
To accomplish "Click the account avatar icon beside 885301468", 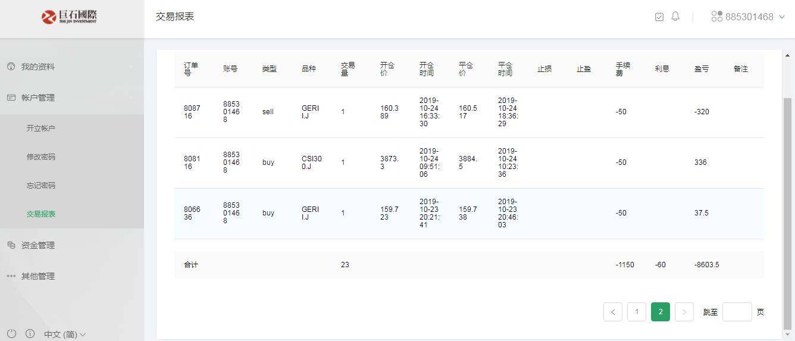I will [x=716, y=17].
